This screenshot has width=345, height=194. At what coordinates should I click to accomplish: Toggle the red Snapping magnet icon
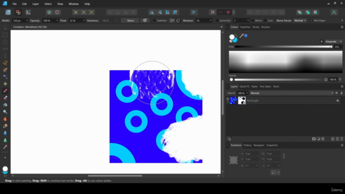click(x=228, y=12)
